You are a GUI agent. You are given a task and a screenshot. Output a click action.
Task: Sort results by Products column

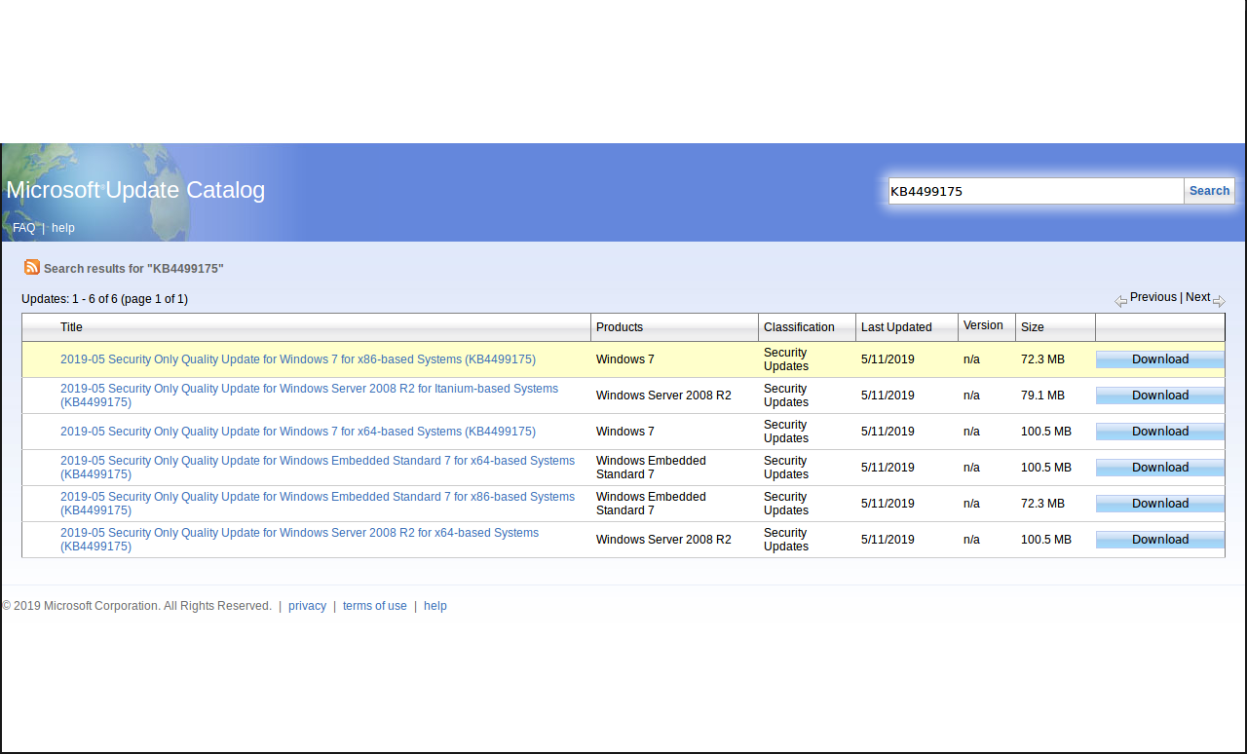click(620, 327)
